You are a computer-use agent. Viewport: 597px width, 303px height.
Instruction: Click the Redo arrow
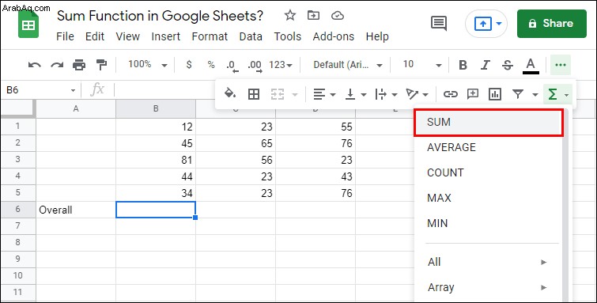pos(57,65)
